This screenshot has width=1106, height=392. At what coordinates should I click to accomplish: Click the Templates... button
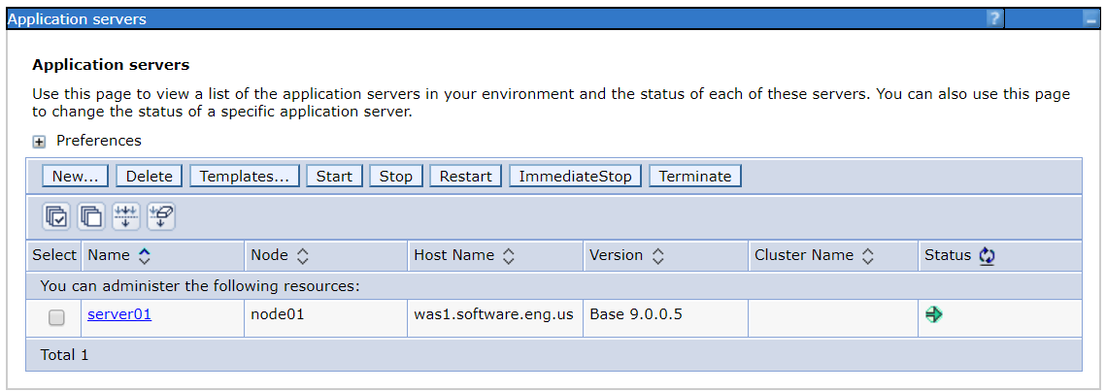click(x=244, y=177)
